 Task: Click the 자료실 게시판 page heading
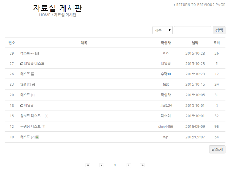57,8
